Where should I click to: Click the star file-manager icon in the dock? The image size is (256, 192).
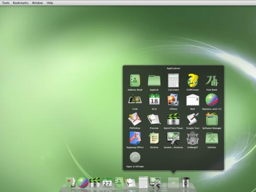[x=70, y=183]
